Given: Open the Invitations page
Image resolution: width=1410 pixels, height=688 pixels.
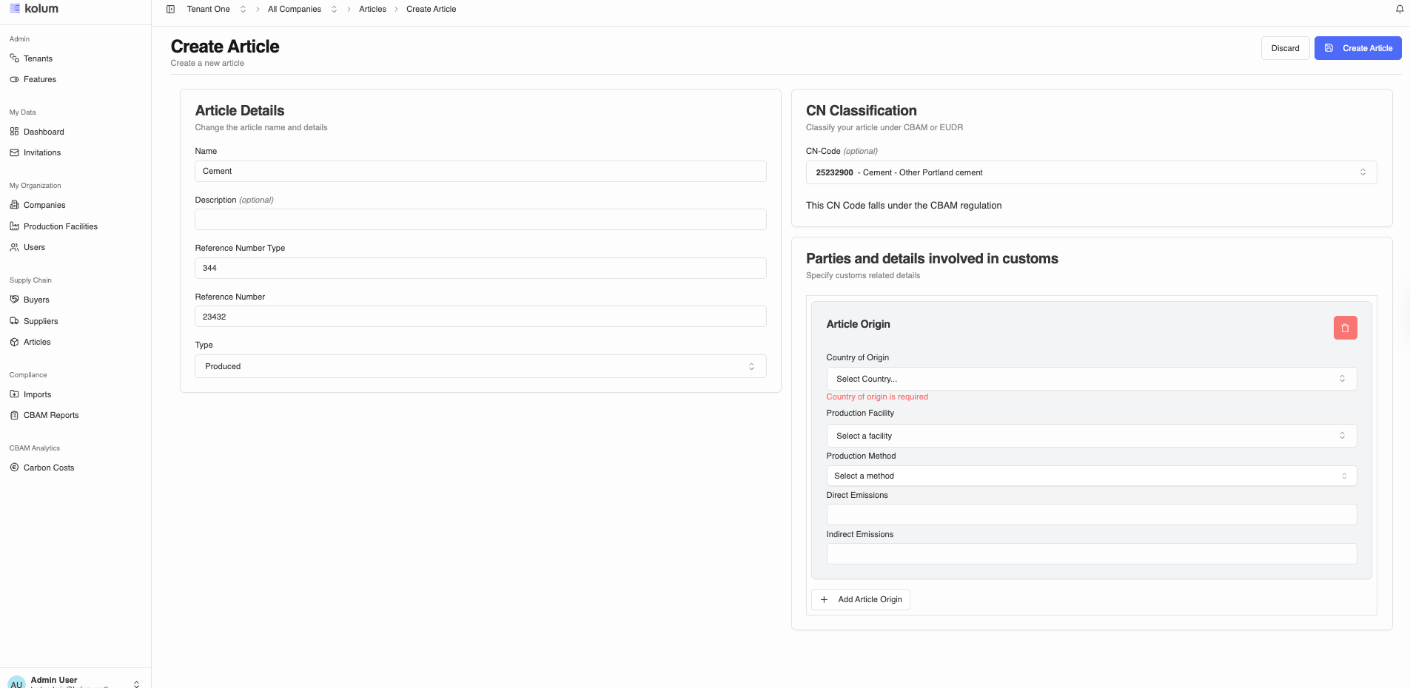Looking at the screenshot, I should pyautogui.click(x=41, y=152).
